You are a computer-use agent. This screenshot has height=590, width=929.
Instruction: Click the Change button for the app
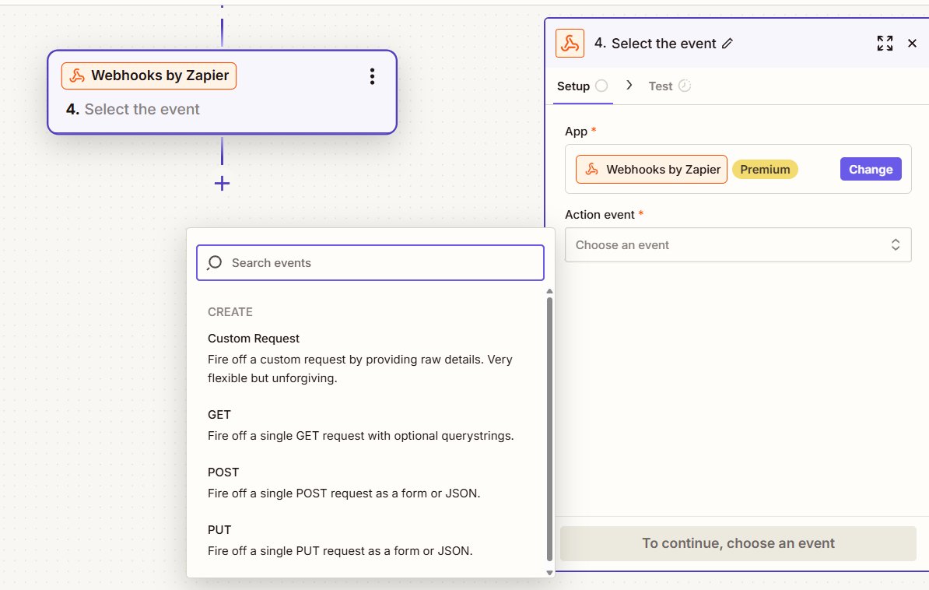[871, 168]
